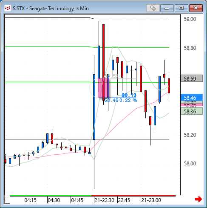Click the 58.80 price scale label
207x208 pixels.
(190, 48)
